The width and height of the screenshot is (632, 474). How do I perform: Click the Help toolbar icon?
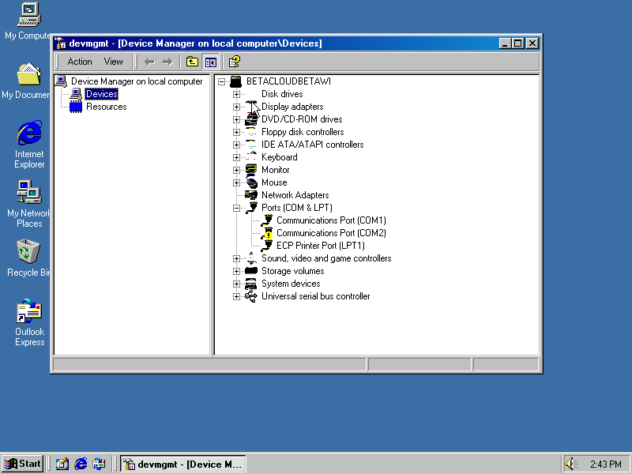point(234,62)
